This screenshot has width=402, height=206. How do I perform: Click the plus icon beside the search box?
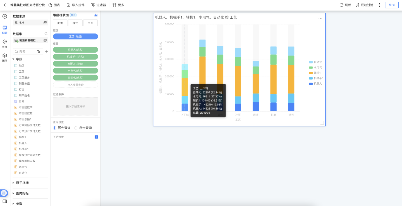click(x=47, y=51)
